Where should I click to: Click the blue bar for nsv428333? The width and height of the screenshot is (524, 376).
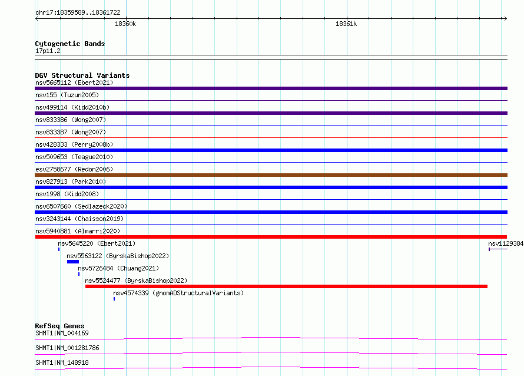click(x=271, y=150)
